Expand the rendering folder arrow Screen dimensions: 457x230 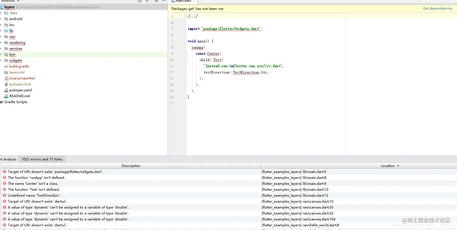point(1,43)
